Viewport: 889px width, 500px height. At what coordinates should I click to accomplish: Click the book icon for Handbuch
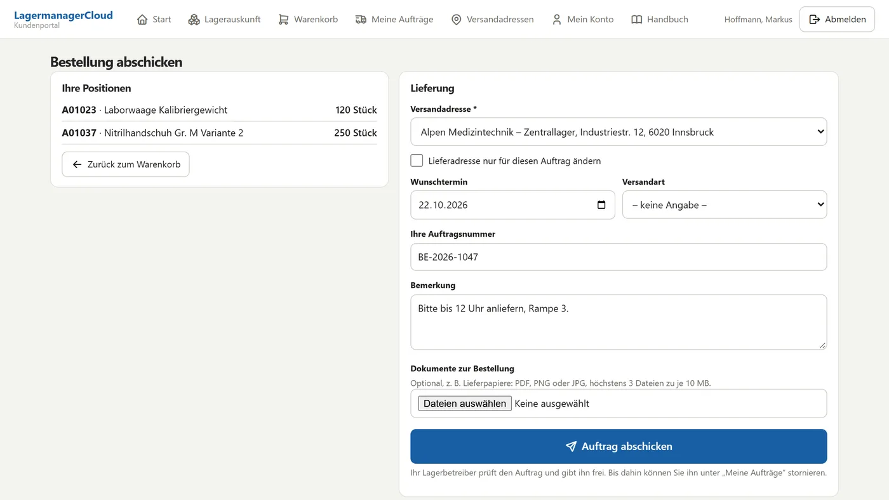pyautogui.click(x=636, y=20)
